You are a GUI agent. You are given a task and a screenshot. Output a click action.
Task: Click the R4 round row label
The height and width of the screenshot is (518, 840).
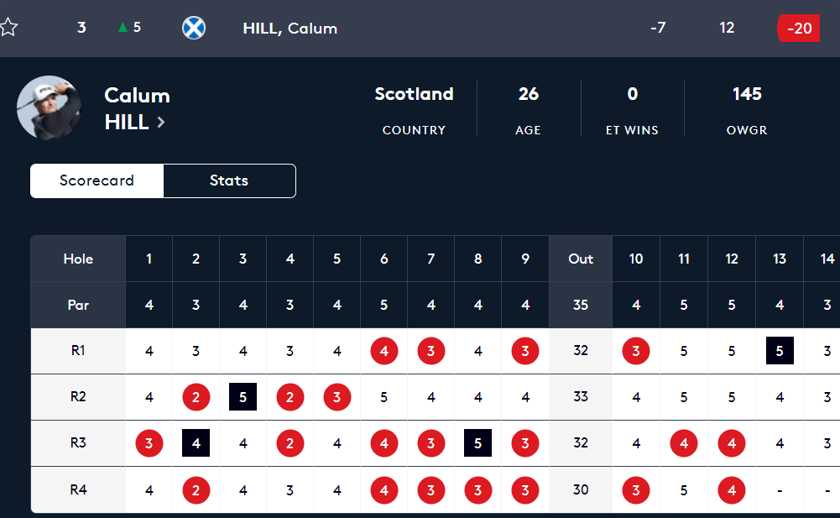coord(78,489)
